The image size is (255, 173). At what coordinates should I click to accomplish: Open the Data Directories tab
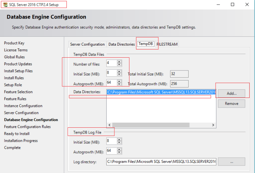(x=121, y=44)
